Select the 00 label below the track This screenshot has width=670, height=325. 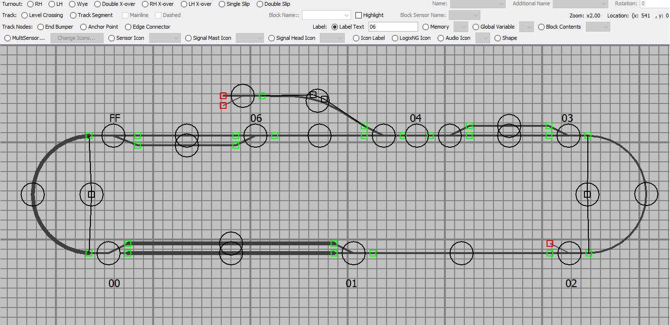pyautogui.click(x=114, y=283)
